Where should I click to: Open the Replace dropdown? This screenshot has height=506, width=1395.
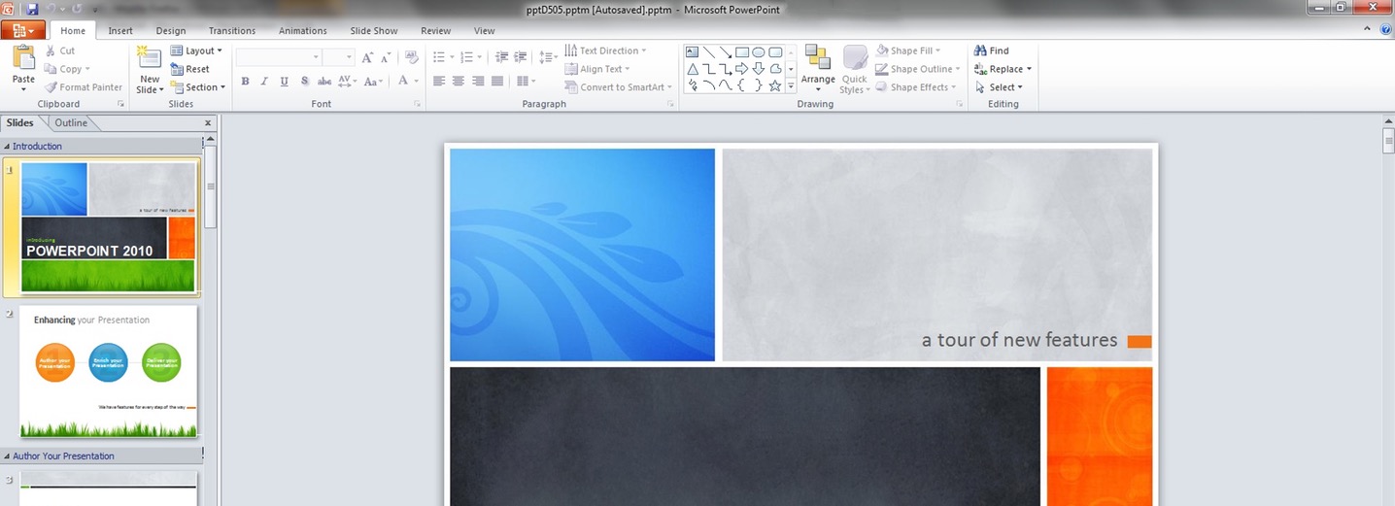pos(1004,69)
